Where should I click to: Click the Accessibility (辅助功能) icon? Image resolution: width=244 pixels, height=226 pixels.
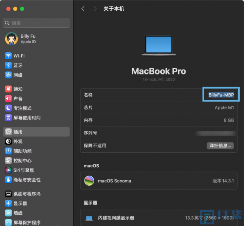[x=8, y=151]
